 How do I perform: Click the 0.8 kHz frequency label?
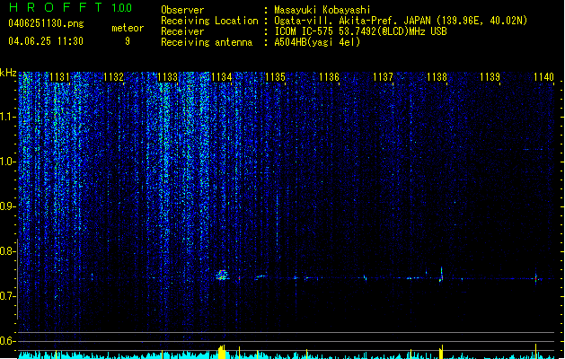pyautogui.click(x=7, y=251)
